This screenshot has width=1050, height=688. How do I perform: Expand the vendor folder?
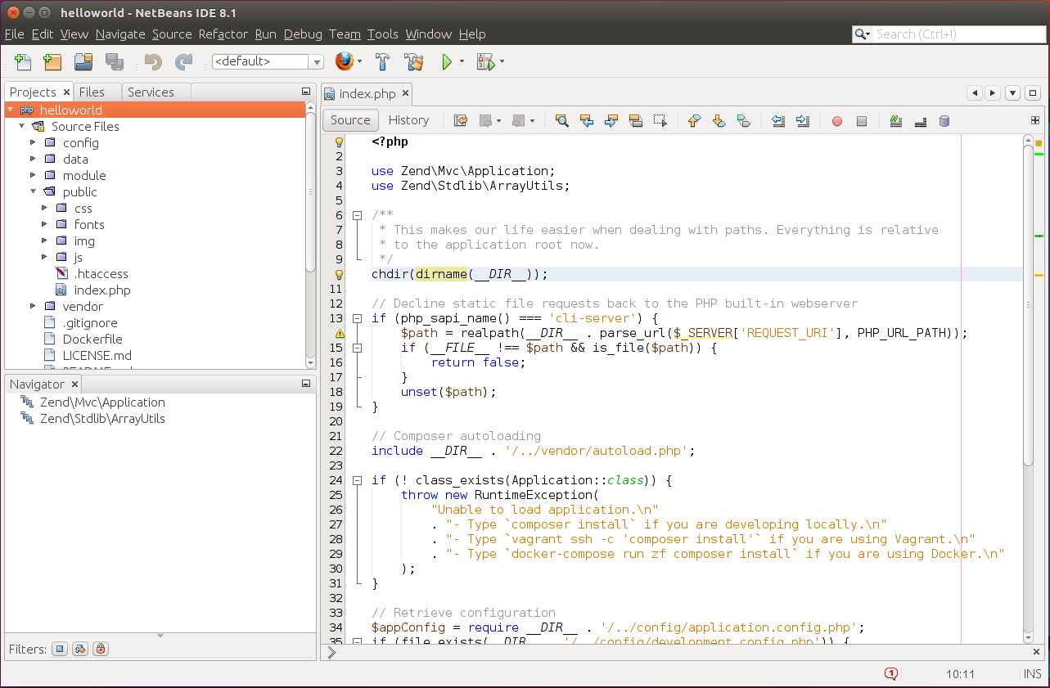click(33, 306)
